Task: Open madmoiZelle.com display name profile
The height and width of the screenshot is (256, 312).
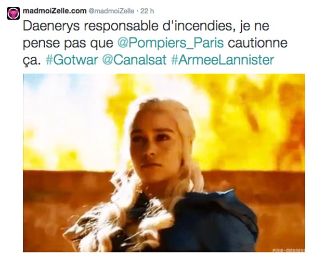Action: point(55,11)
